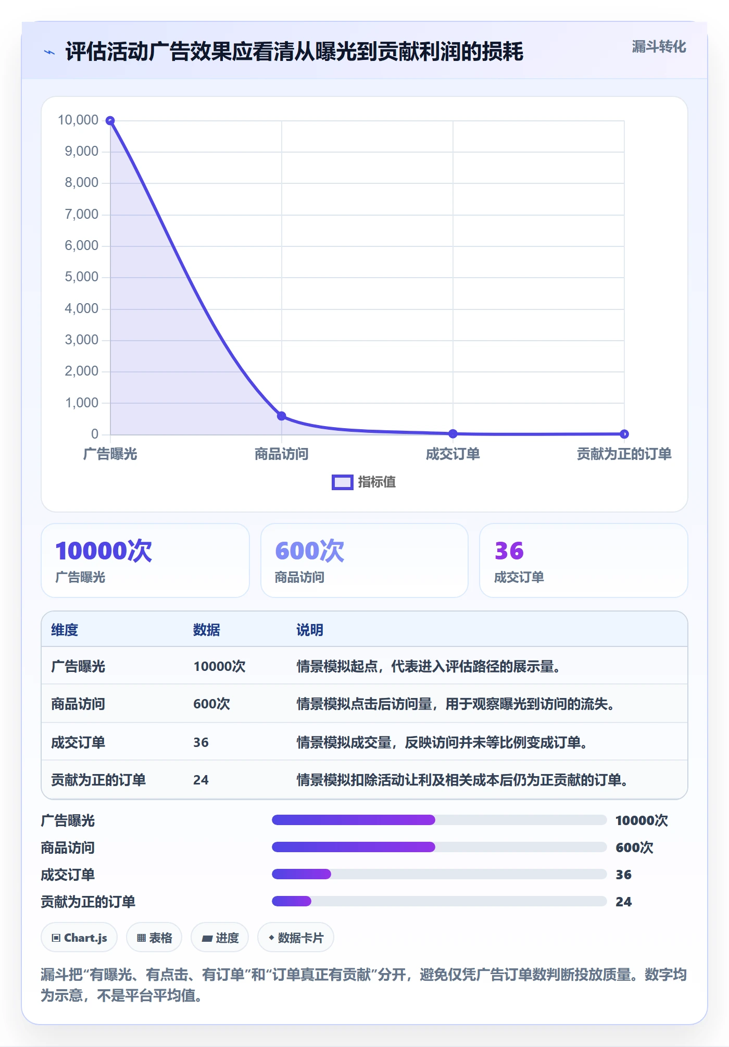The height and width of the screenshot is (1047, 729).
Task: Select the 36 成交订单 data card
Action: (584, 560)
